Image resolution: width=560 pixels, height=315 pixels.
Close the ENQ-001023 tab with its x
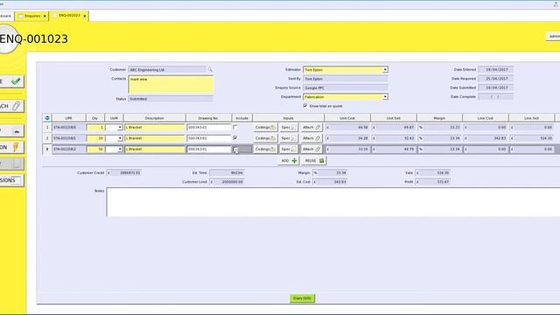pyautogui.click(x=85, y=16)
